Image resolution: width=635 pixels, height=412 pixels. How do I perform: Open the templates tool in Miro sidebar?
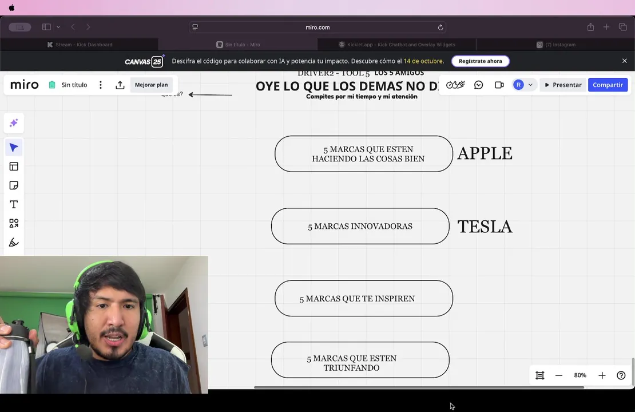click(14, 167)
